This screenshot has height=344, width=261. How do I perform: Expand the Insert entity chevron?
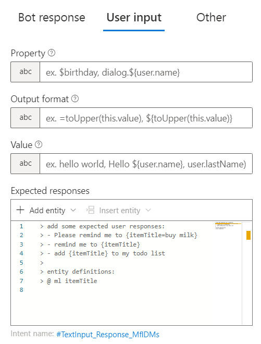(148, 210)
